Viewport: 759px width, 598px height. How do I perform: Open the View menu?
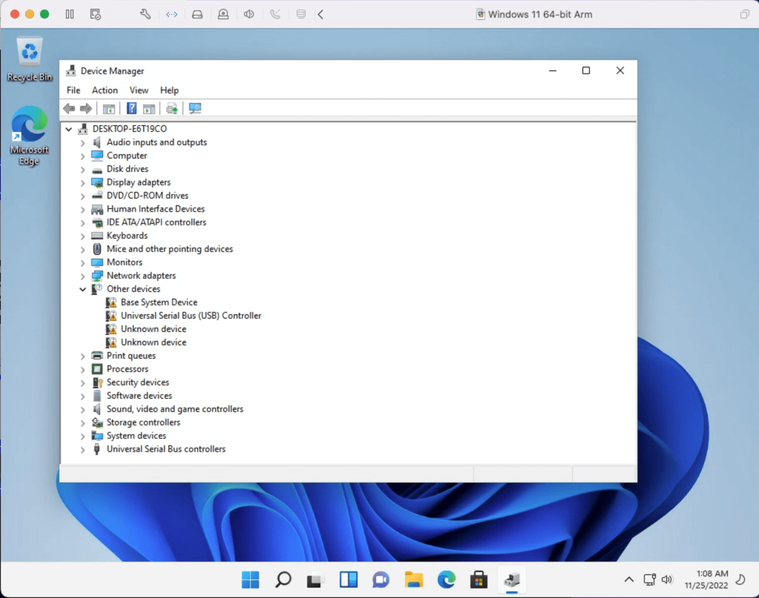click(x=139, y=90)
